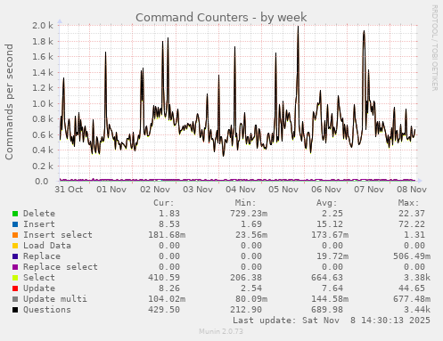Click the 'Replace select' legend label
Screen dimensions: 443x341
coord(61,267)
